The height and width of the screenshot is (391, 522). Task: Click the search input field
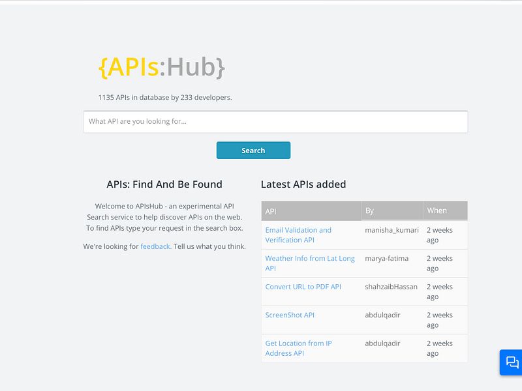click(x=275, y=122)
